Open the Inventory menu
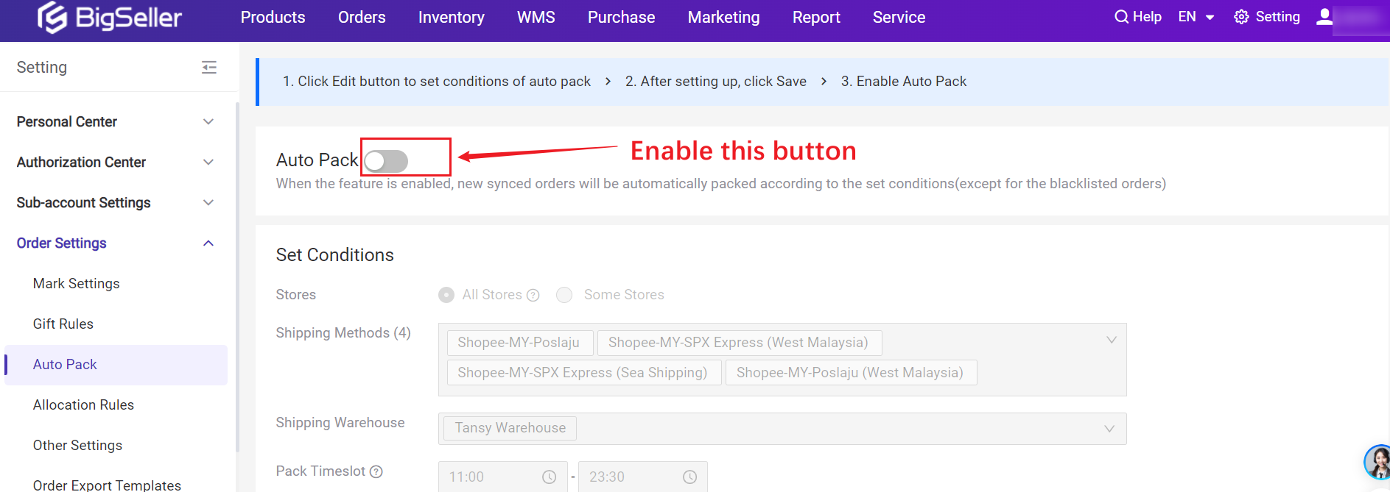The width and height of the screenshot is (1390, 492). click(451, 17)
